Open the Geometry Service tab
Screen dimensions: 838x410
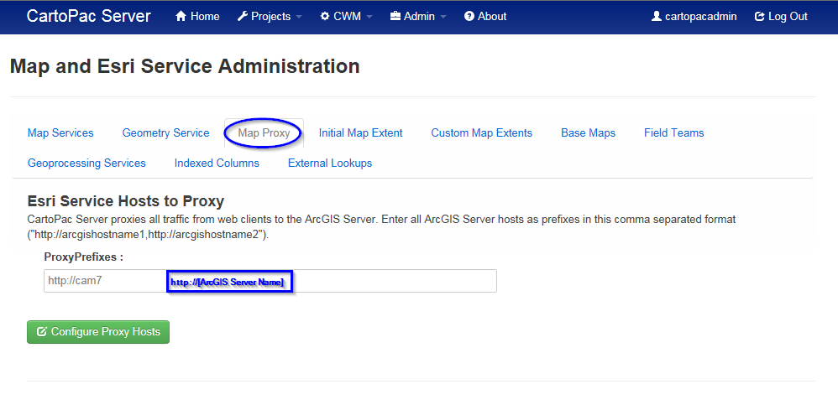tap(165, 133)
